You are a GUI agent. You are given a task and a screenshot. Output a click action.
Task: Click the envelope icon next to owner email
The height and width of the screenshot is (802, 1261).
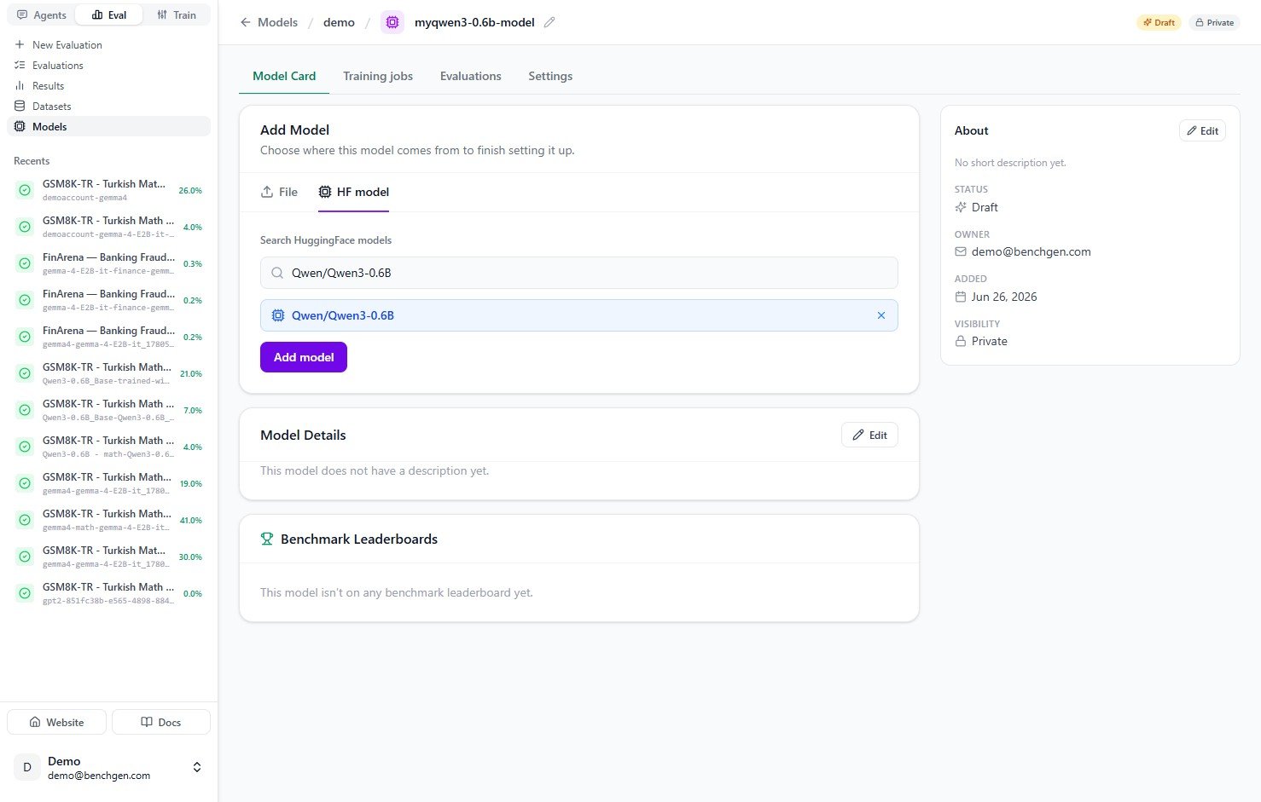point(961,251)
